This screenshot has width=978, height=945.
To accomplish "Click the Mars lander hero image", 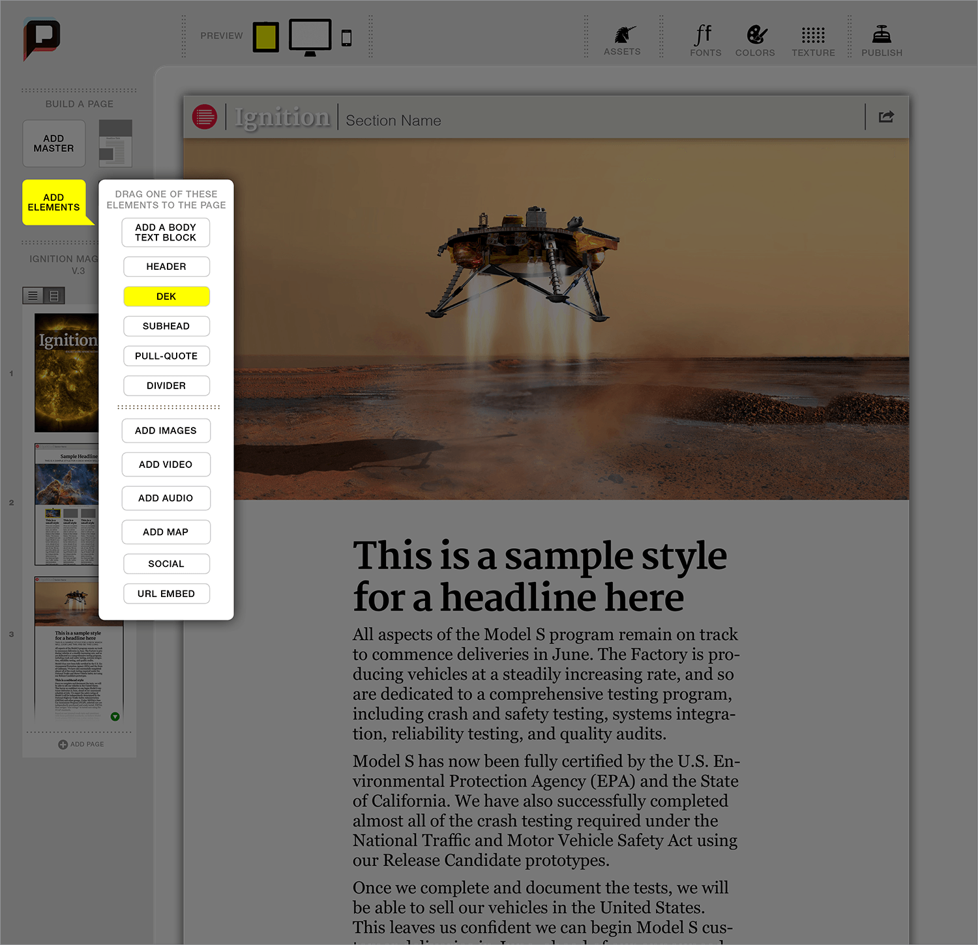I will (x=546, y=319).
